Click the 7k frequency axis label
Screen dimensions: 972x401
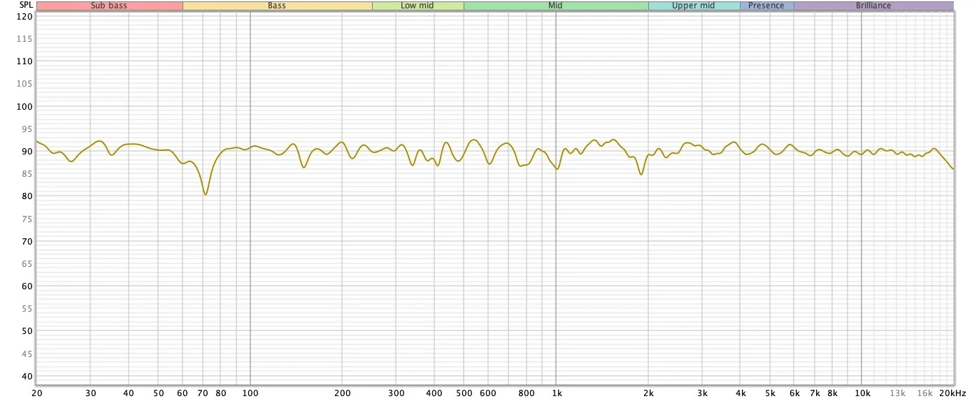[x=815, y=393]
